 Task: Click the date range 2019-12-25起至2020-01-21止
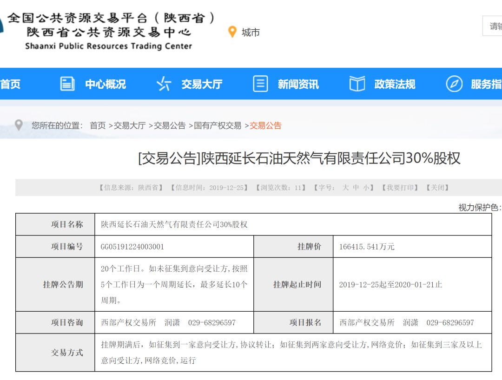pos(390,285)
